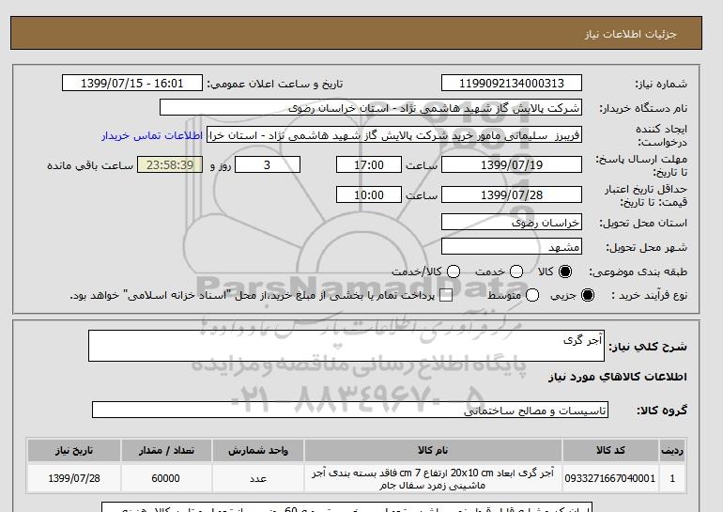This screenshot has height=512, width=723.
Task: Click the ردیف column header
Action: (672, 451)
